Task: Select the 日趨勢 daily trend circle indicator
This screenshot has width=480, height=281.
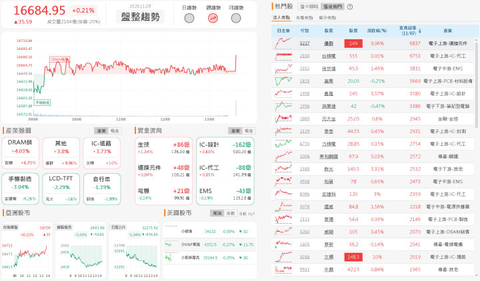Action: [x=189, y=19]
